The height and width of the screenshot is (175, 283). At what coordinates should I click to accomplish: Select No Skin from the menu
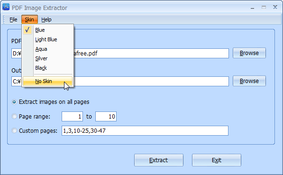48,81
